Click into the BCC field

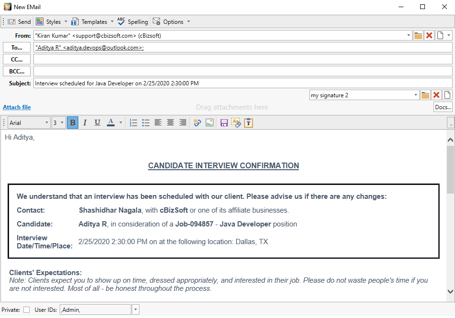click(243, 72)
